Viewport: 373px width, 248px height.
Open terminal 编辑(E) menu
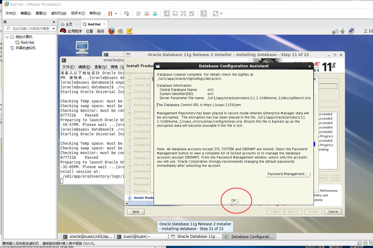pos(84,67)
